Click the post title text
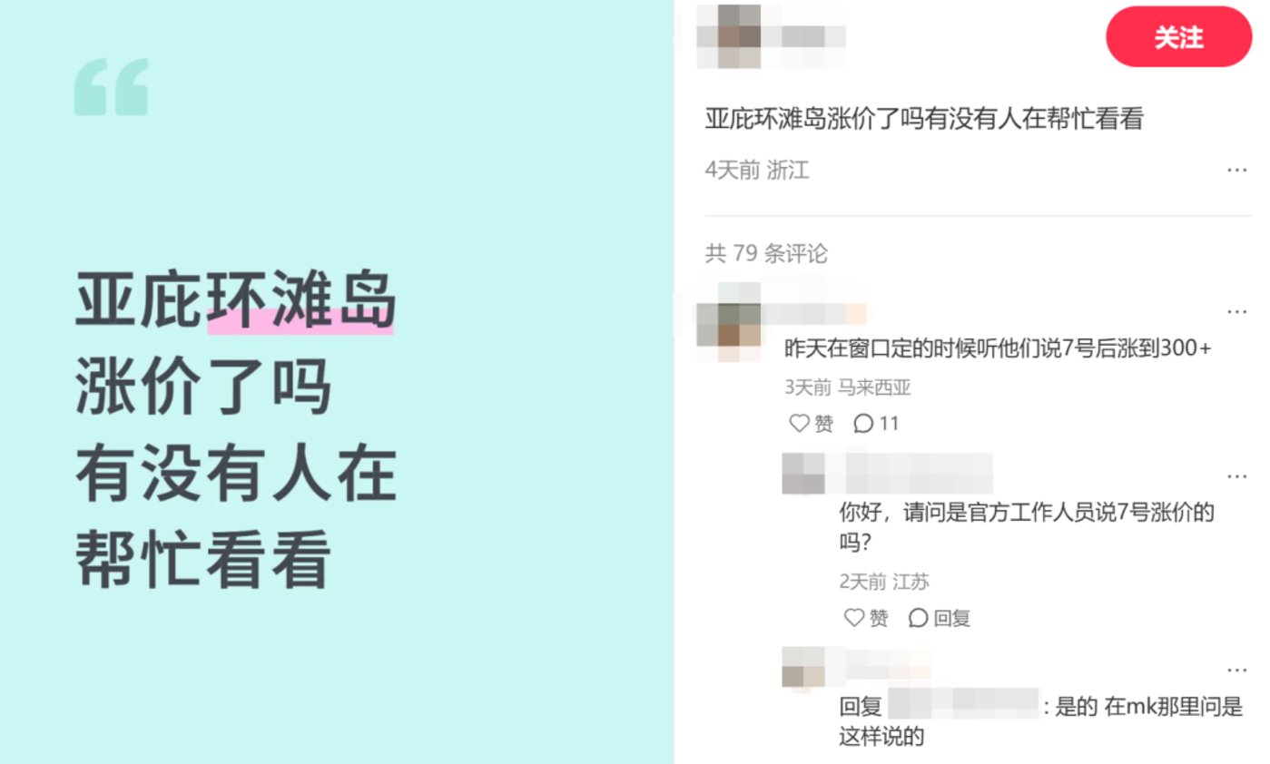This screenshot has width=1270, height=764. (924, 120)
